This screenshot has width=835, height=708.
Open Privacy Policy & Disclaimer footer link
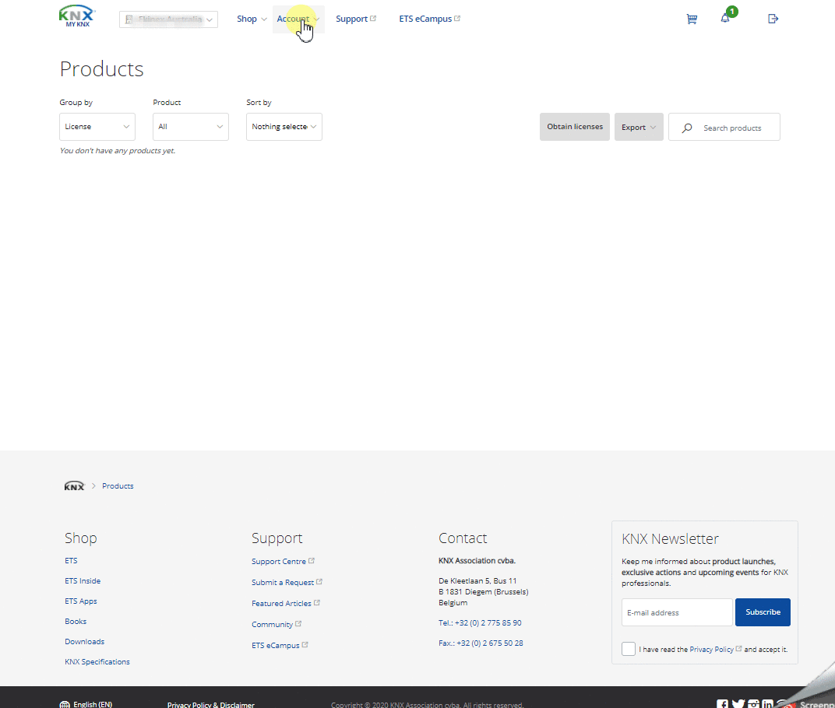[x=211, y=705]
